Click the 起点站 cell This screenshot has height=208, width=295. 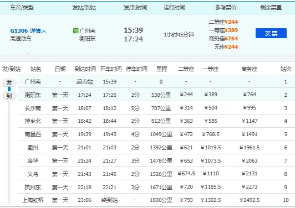[84, 82]
